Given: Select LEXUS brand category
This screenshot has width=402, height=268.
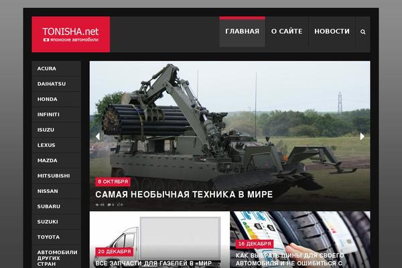Looking at the screenshot, I should pyautogui.click(x=56, y=145).
